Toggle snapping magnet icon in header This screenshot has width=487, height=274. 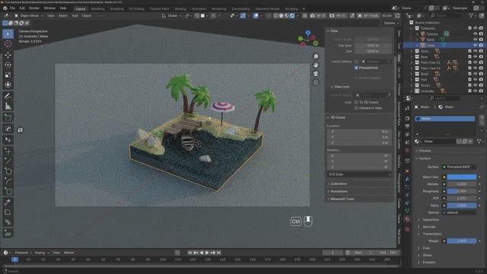coord(197,15)
